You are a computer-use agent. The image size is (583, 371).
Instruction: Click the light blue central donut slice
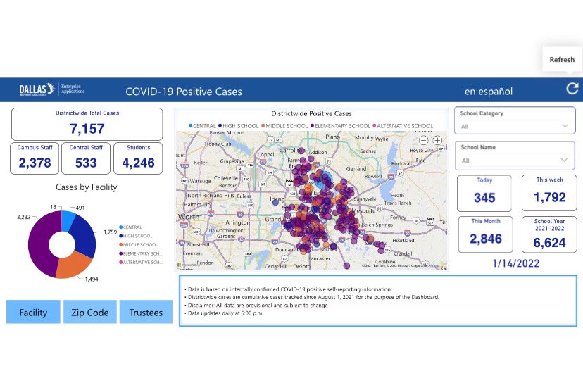[x=68, y=220]
